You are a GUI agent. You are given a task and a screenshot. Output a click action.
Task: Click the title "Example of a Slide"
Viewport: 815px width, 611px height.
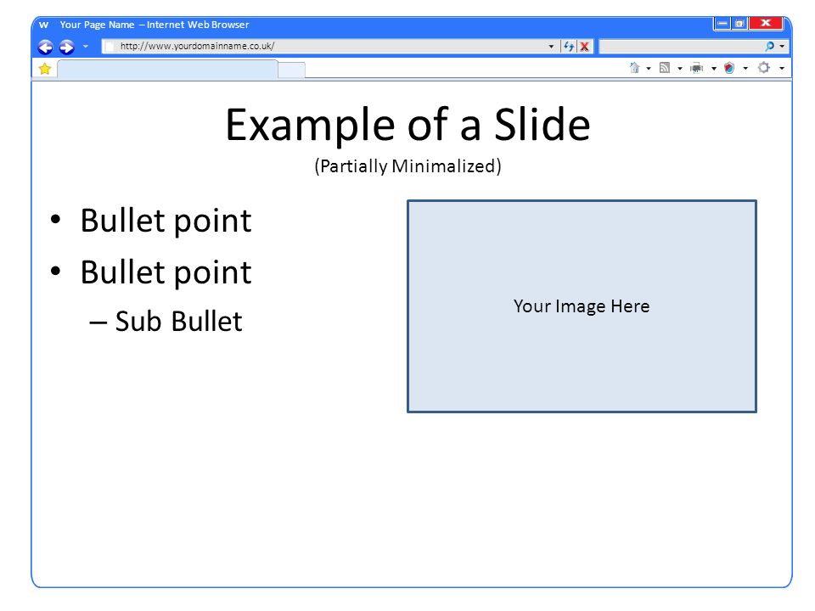coord(408,126)
